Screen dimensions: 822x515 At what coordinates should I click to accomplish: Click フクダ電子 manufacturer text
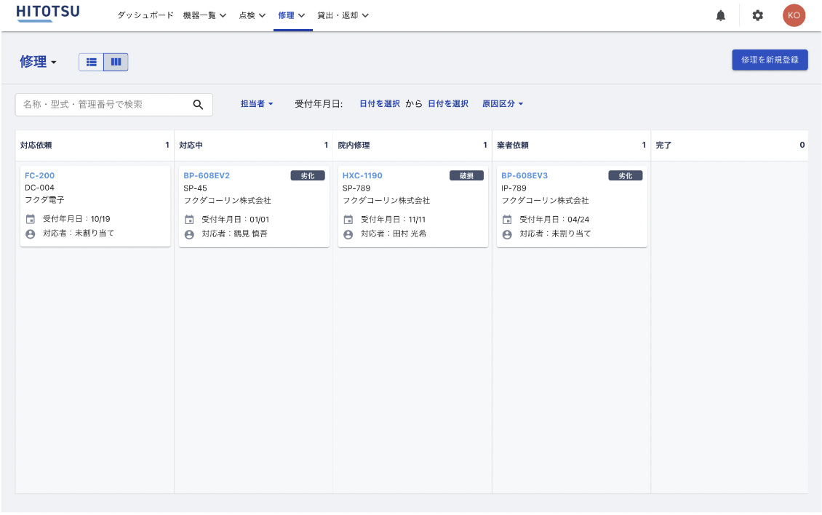coord(44,200)
